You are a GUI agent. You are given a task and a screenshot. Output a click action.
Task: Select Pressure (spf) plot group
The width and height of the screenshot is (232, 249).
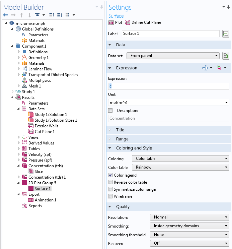pyautogui.click(x=40, y=160)
